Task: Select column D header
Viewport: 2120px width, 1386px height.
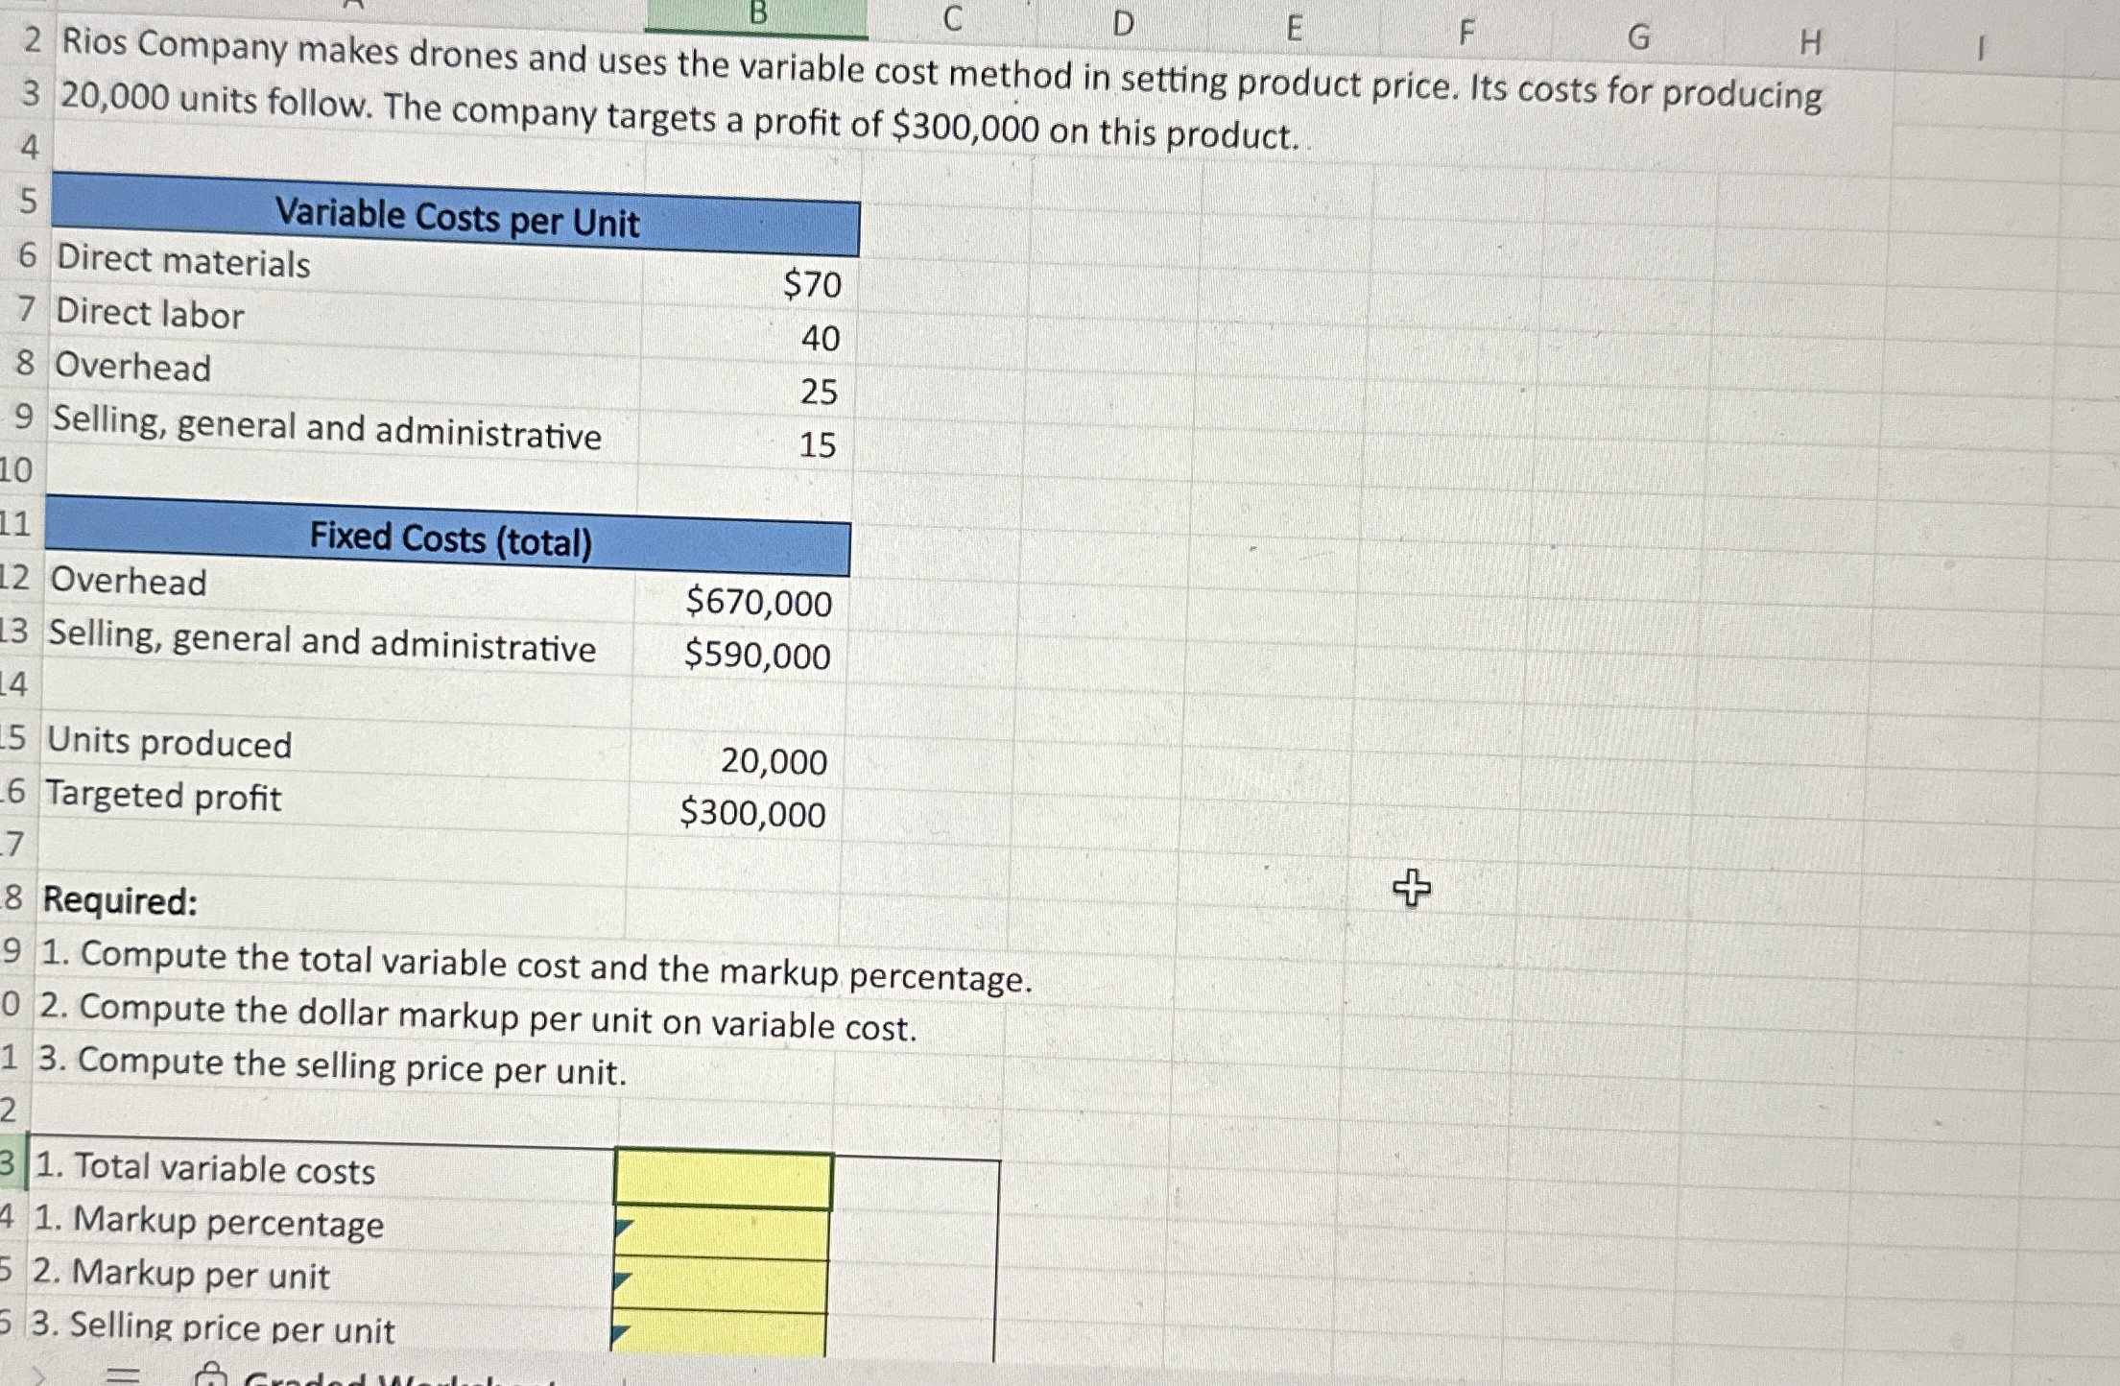Action: pyautogui.click(x=1122, y=23)
